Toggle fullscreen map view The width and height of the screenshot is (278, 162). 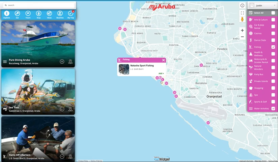click(x=242, y=13)
